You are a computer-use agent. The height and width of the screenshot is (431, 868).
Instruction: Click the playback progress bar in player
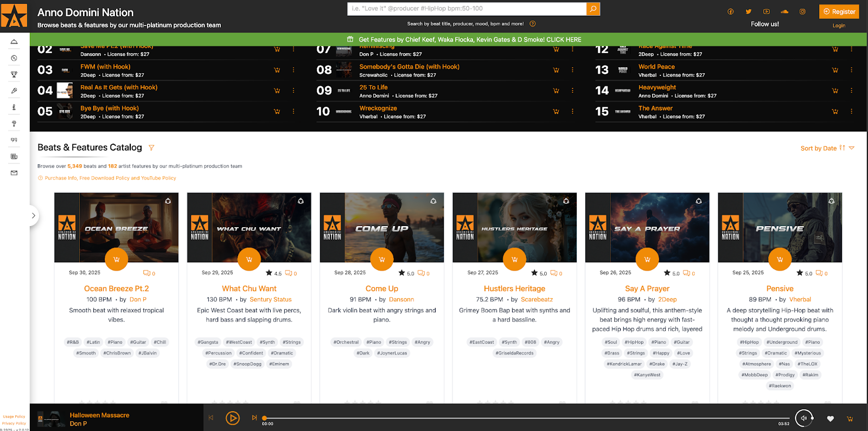coord(521,418)
